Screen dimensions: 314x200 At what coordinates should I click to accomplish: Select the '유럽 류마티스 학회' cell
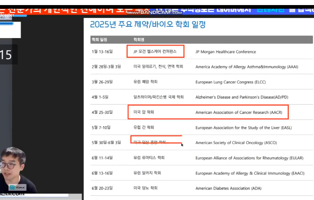point(149,158)
